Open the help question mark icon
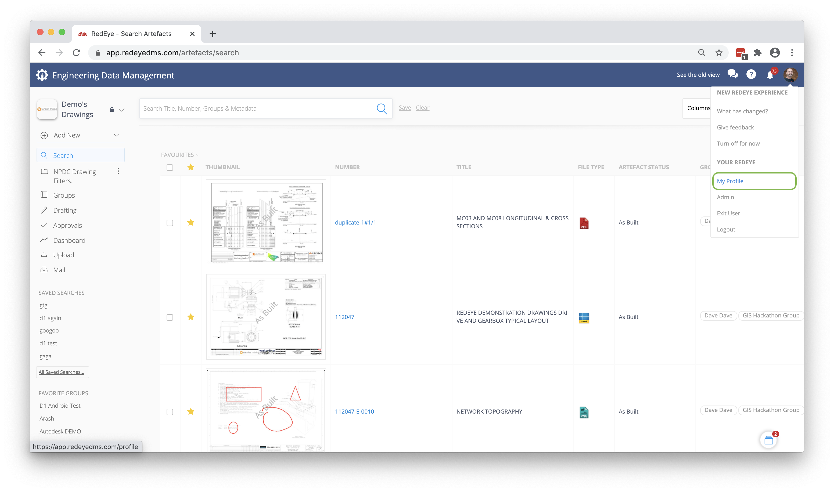Image resolution: width=834 pixels, height=492 pixels. click(x=751, y=75)
